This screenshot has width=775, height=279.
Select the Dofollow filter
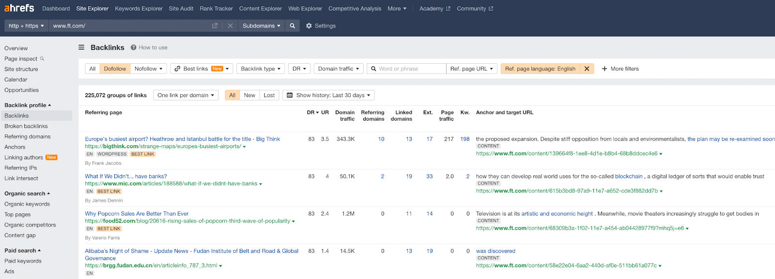(x=115, y=69)
